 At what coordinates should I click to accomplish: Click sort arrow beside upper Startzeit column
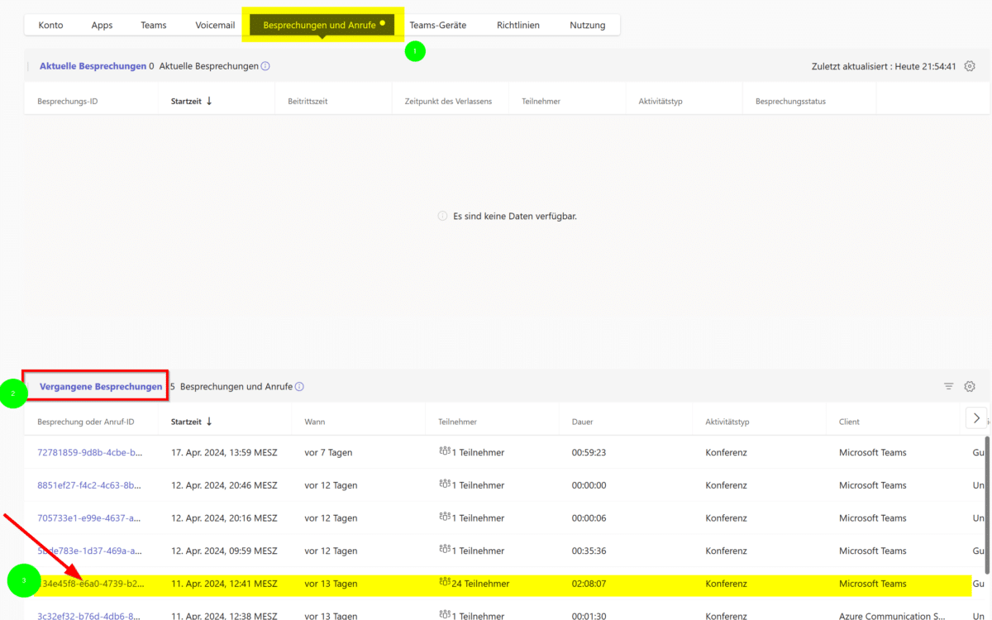tap(209, 101)
